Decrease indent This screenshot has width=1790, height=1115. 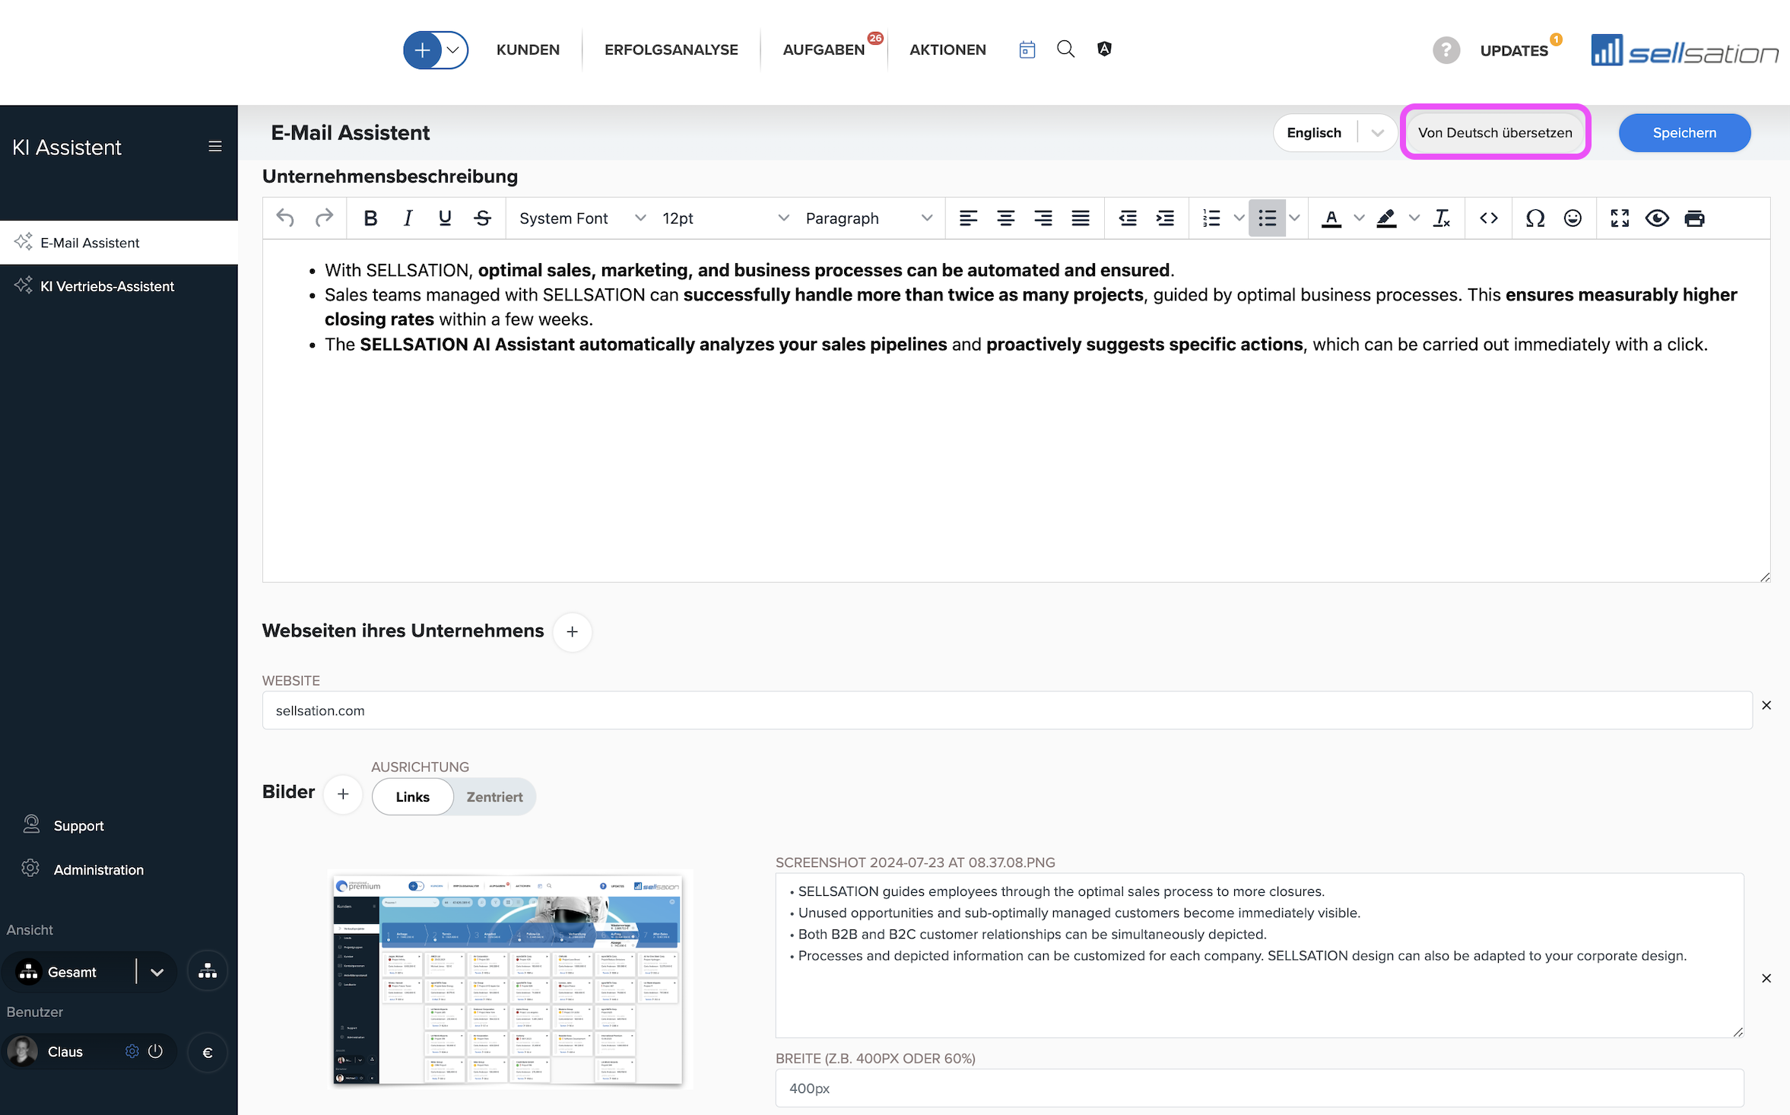pos(1128,218)
